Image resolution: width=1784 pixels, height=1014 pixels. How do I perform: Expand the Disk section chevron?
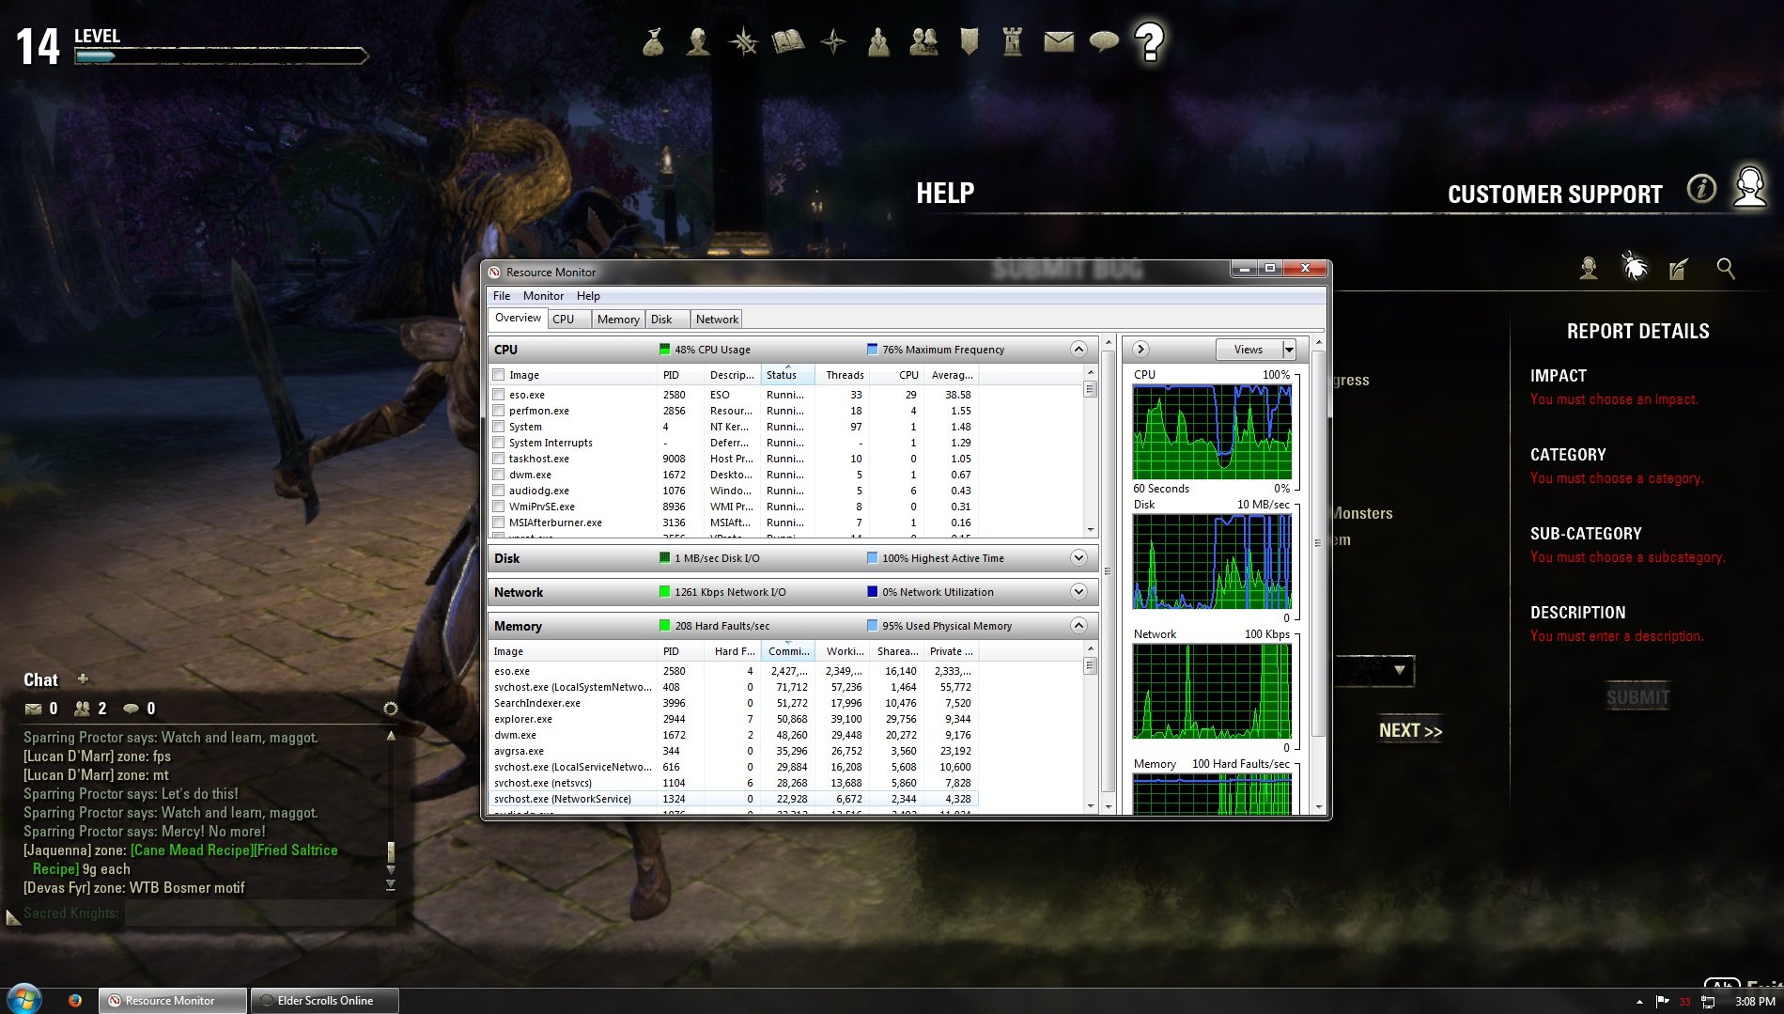click(1078, 558)
